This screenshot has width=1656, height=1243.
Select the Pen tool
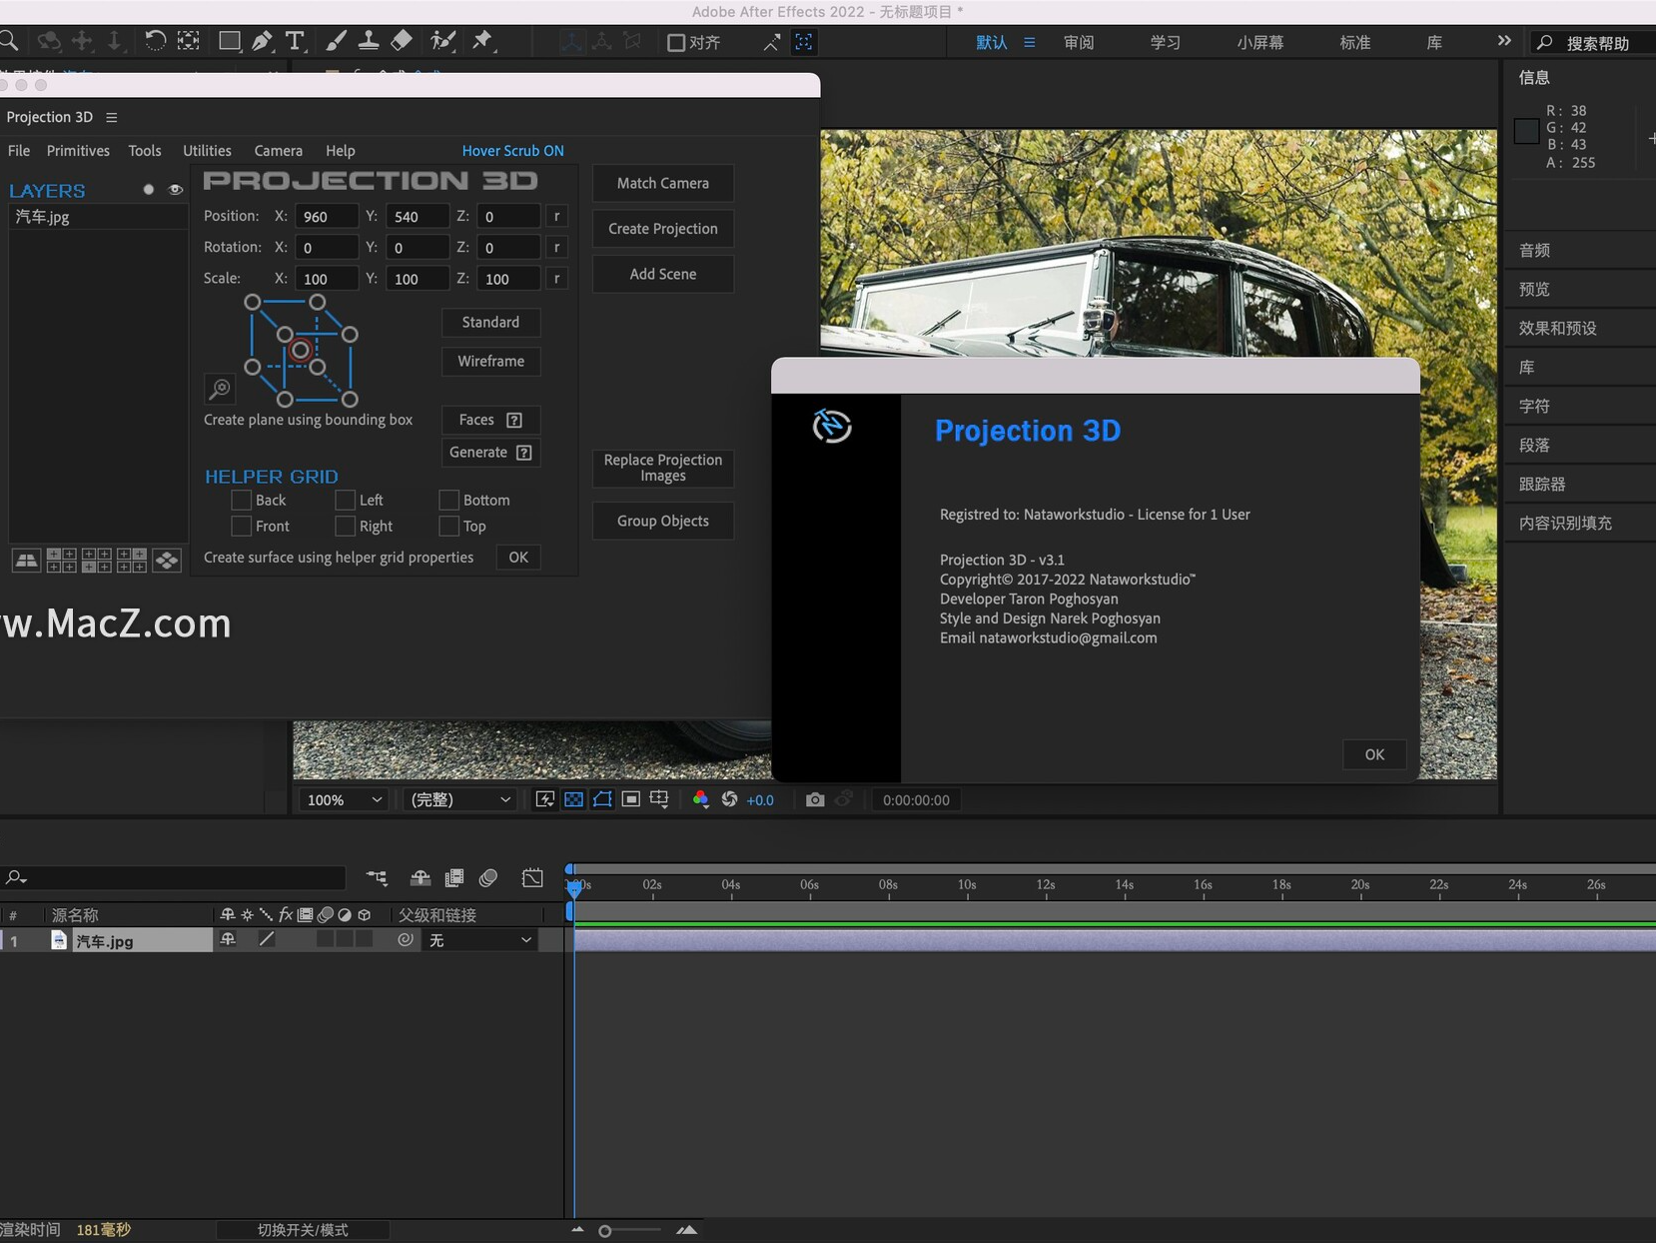coord(263,41)
